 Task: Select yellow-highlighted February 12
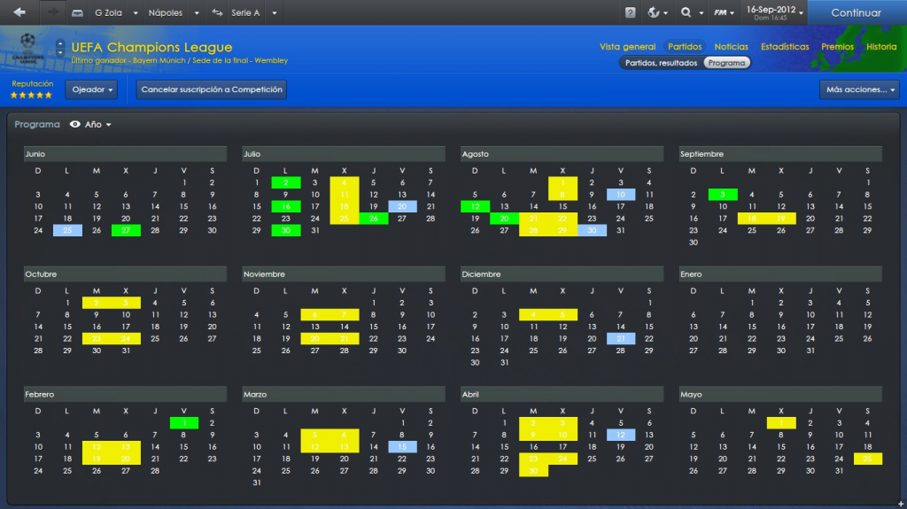(97, 447)
